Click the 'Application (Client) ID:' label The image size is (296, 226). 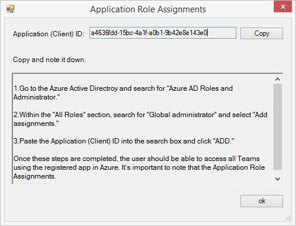point(49,34)
